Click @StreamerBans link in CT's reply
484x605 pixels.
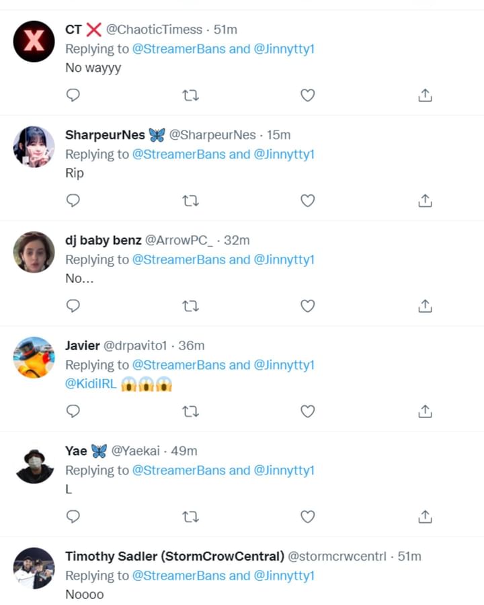[171, 48]
